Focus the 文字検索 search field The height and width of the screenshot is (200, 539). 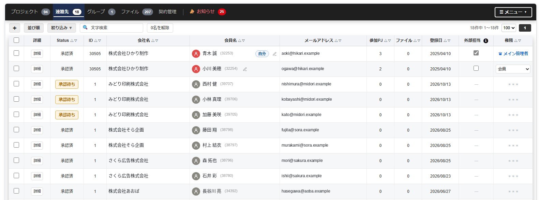pos(111,28)
